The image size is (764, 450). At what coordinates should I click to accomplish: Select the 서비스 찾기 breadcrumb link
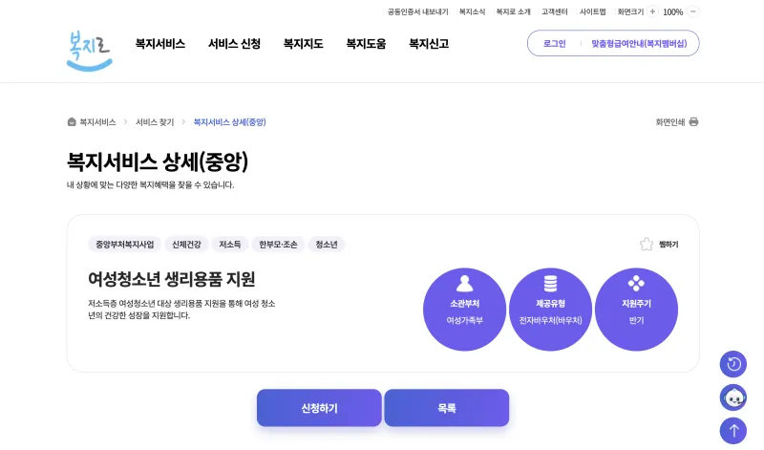pyautogui.click(x=155, y=122)
